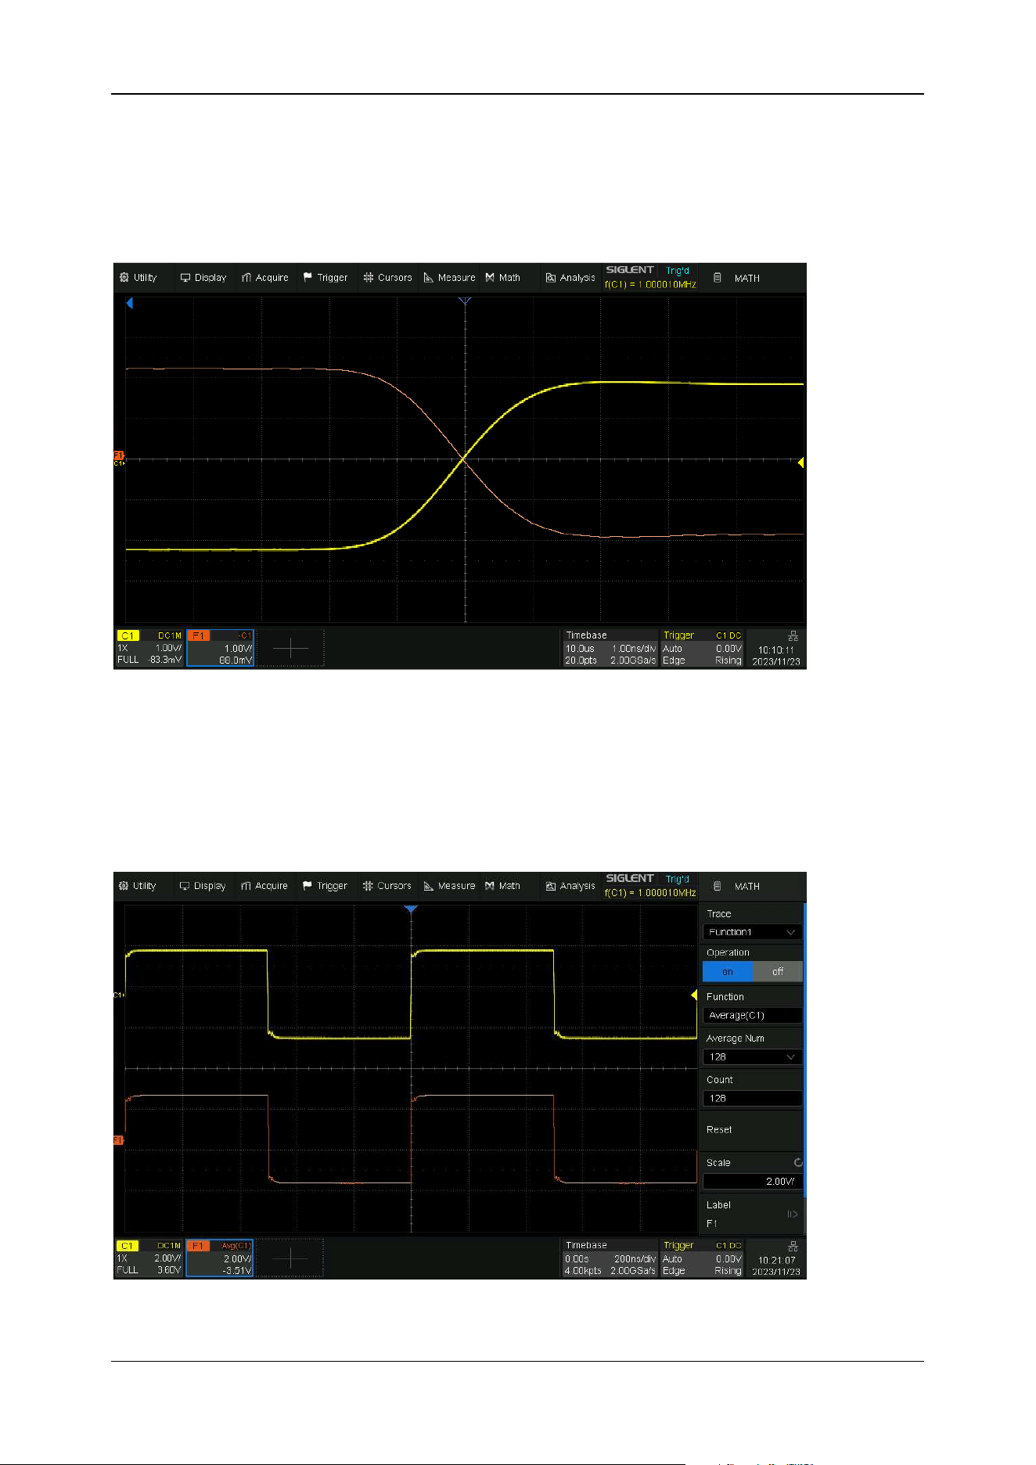The width and height of the screenshot is (1036, 1465).
Task: Click the add-channel plus box in lower screenshot
Action: coord(290,1258)
